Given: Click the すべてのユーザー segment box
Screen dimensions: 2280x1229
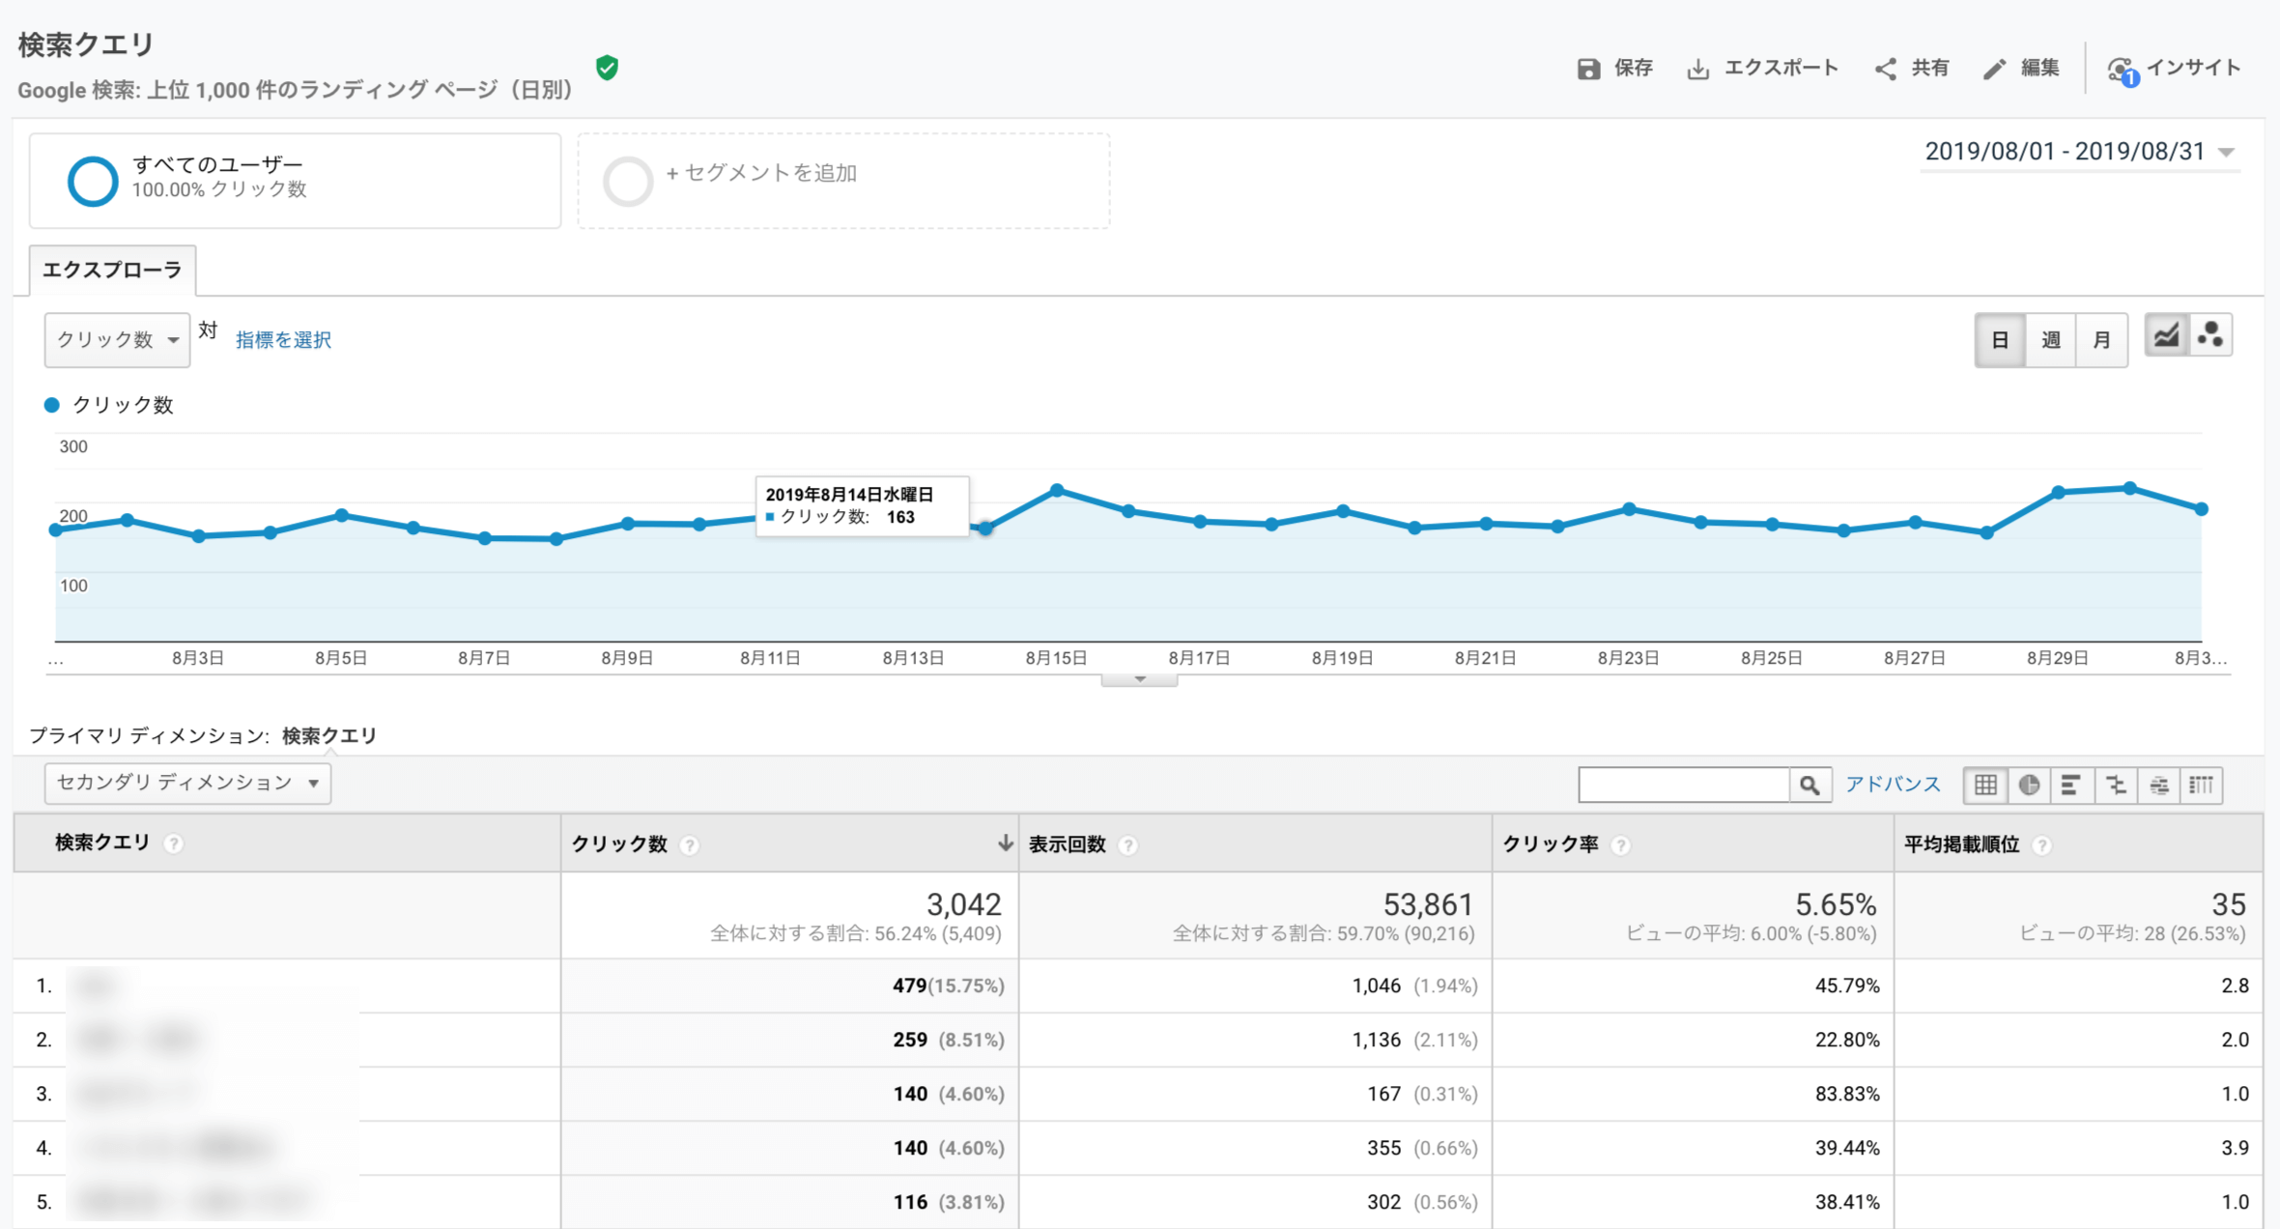Looking at the screenshot, I should [295, 181].
